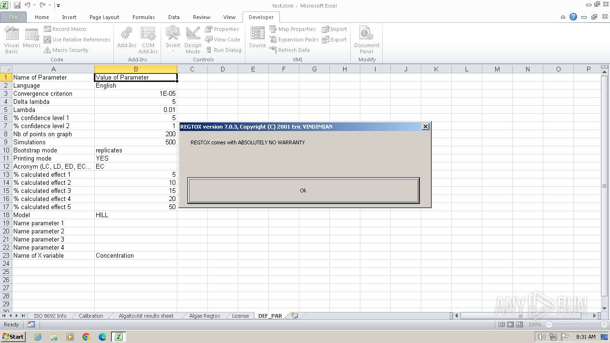Open the Document Panel

(366, 40)
